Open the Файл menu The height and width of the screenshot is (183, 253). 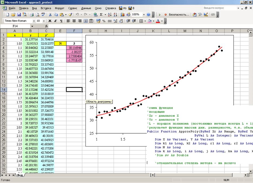(x=12, y=8)
